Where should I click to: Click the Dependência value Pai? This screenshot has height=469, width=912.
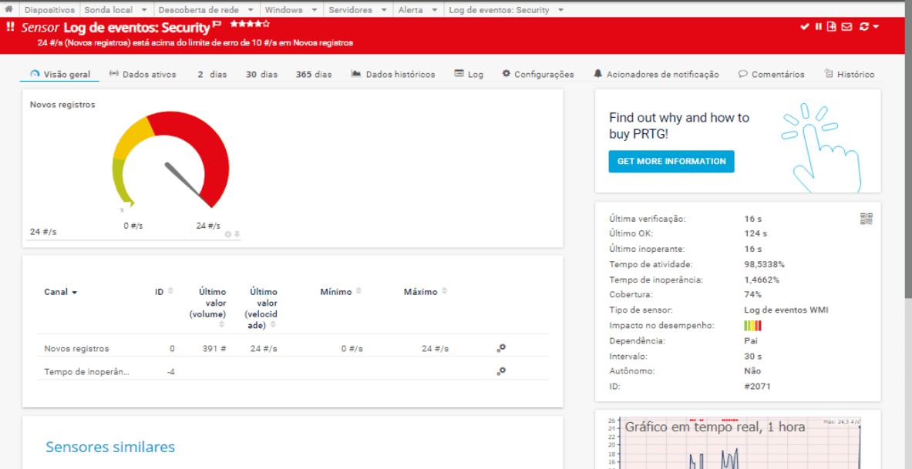(x=750, y=340)
